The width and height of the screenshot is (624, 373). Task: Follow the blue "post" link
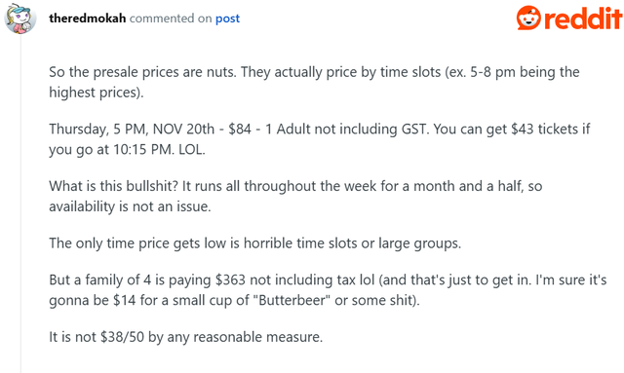(227, 19)
